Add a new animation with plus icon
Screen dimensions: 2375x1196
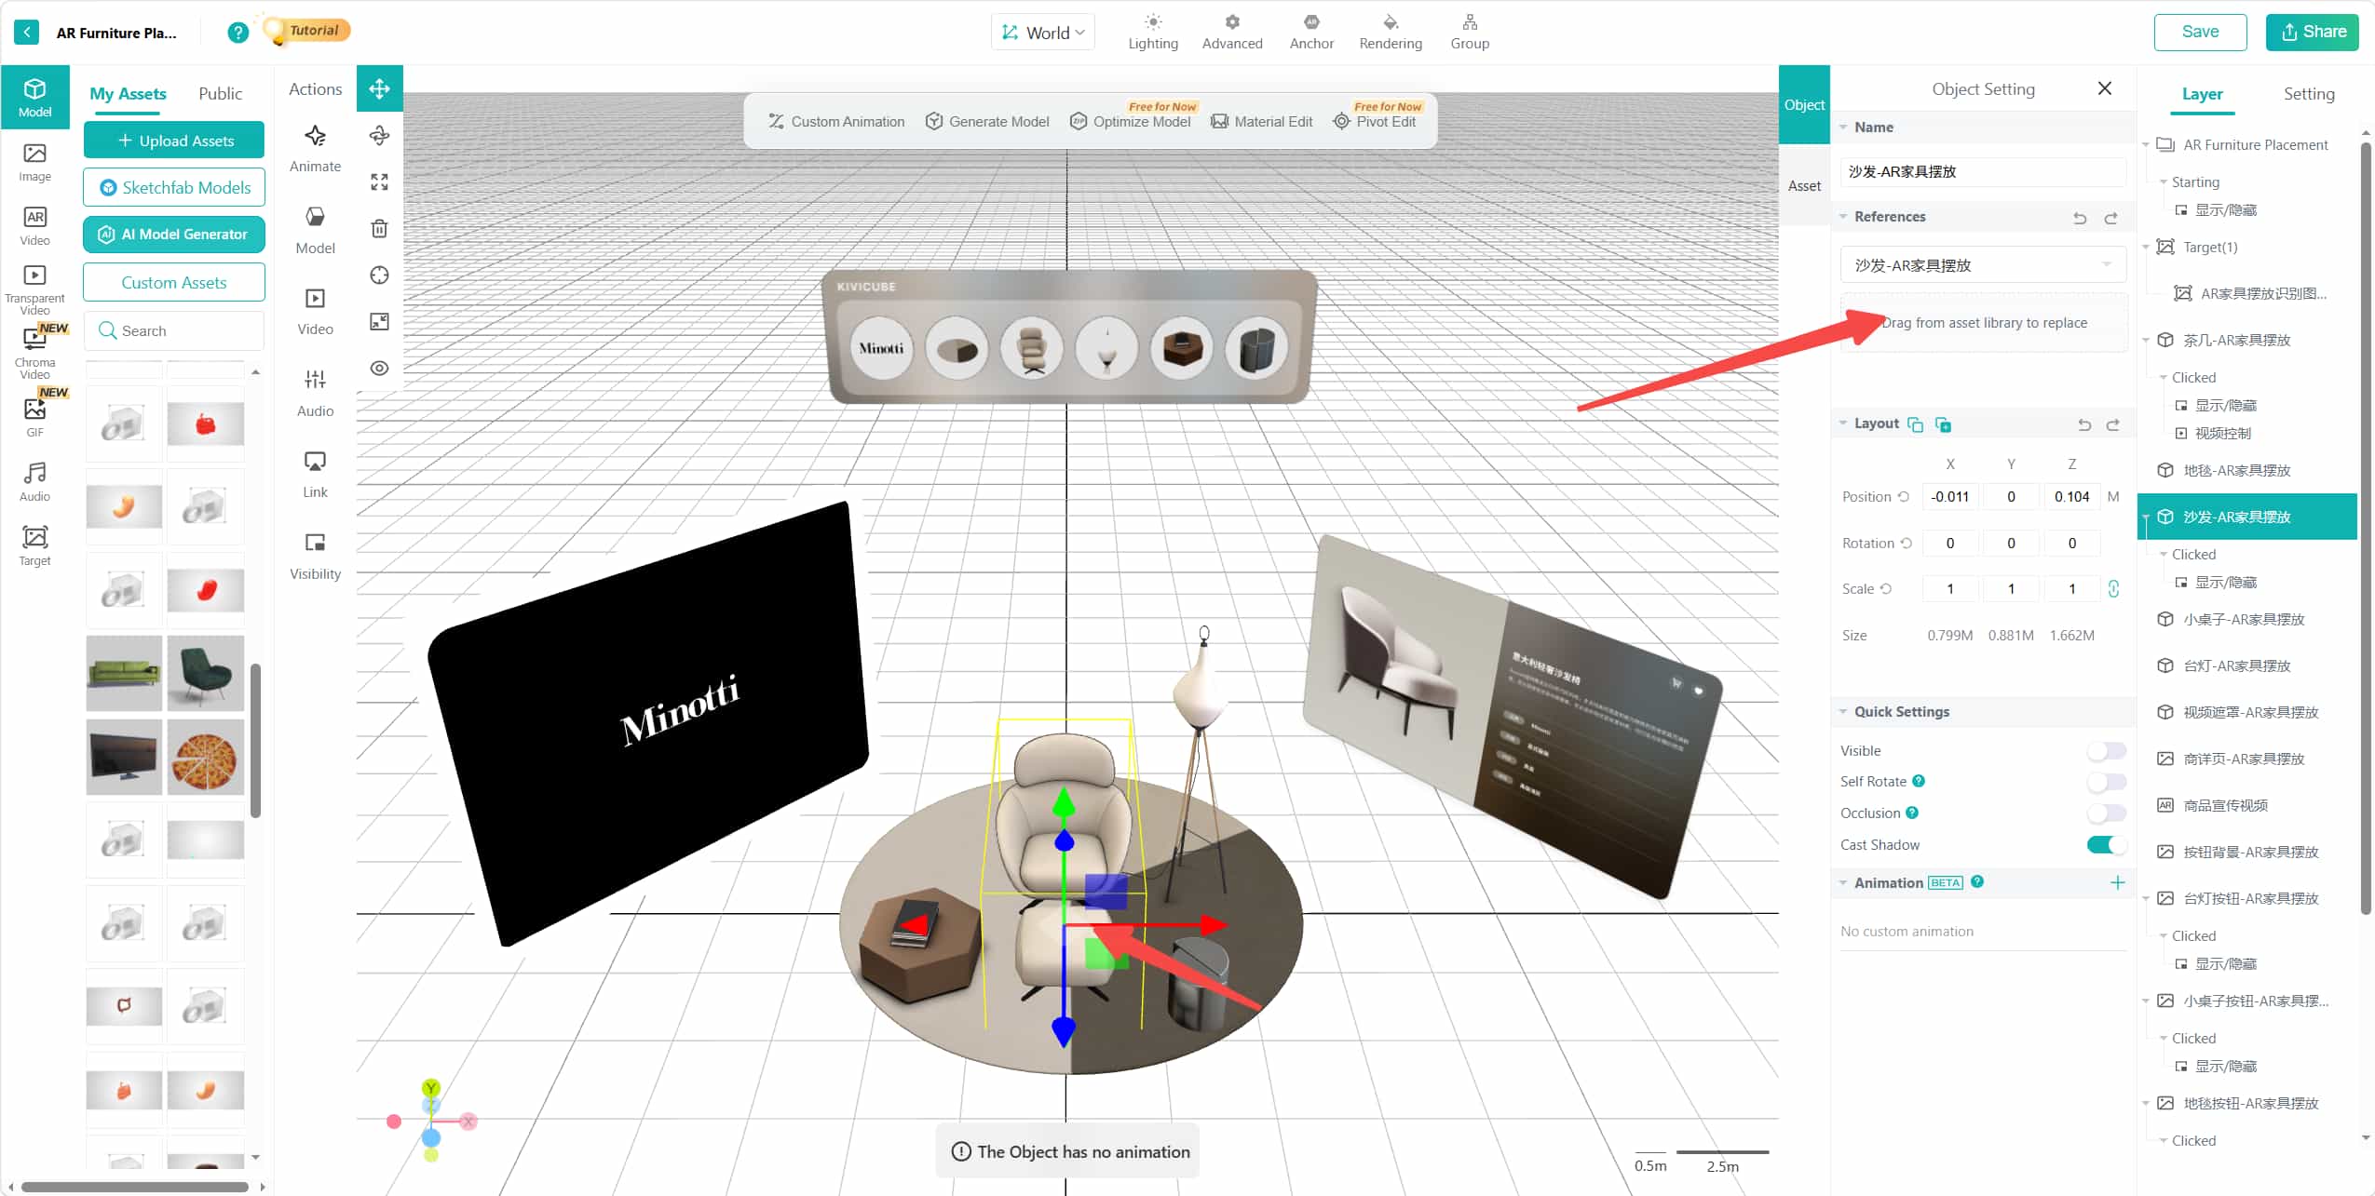[x=2117, y=883]
